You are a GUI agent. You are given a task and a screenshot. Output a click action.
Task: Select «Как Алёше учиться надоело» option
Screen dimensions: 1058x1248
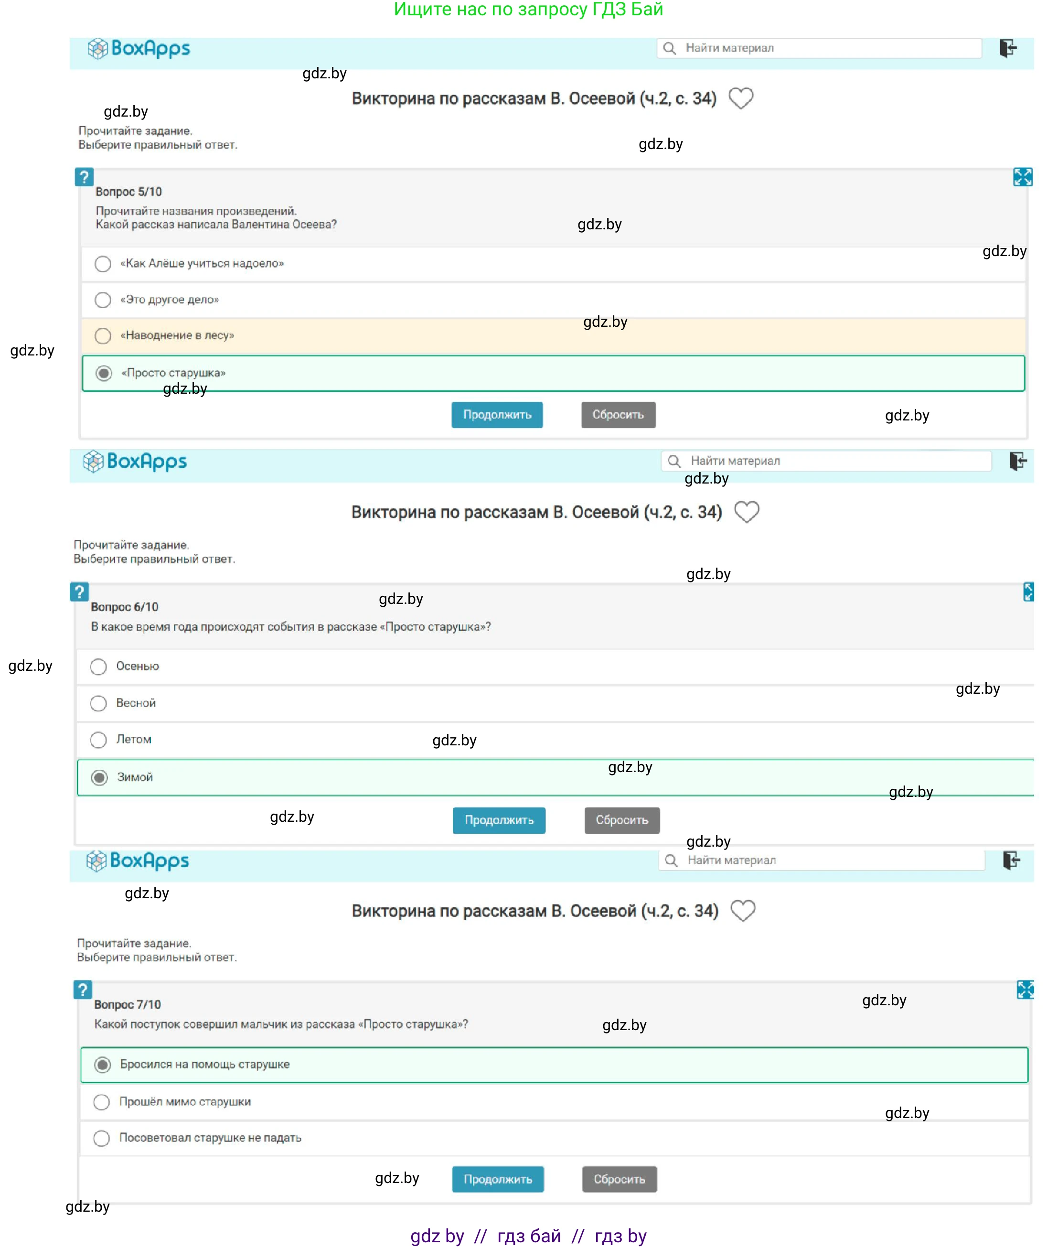point(103,264)
